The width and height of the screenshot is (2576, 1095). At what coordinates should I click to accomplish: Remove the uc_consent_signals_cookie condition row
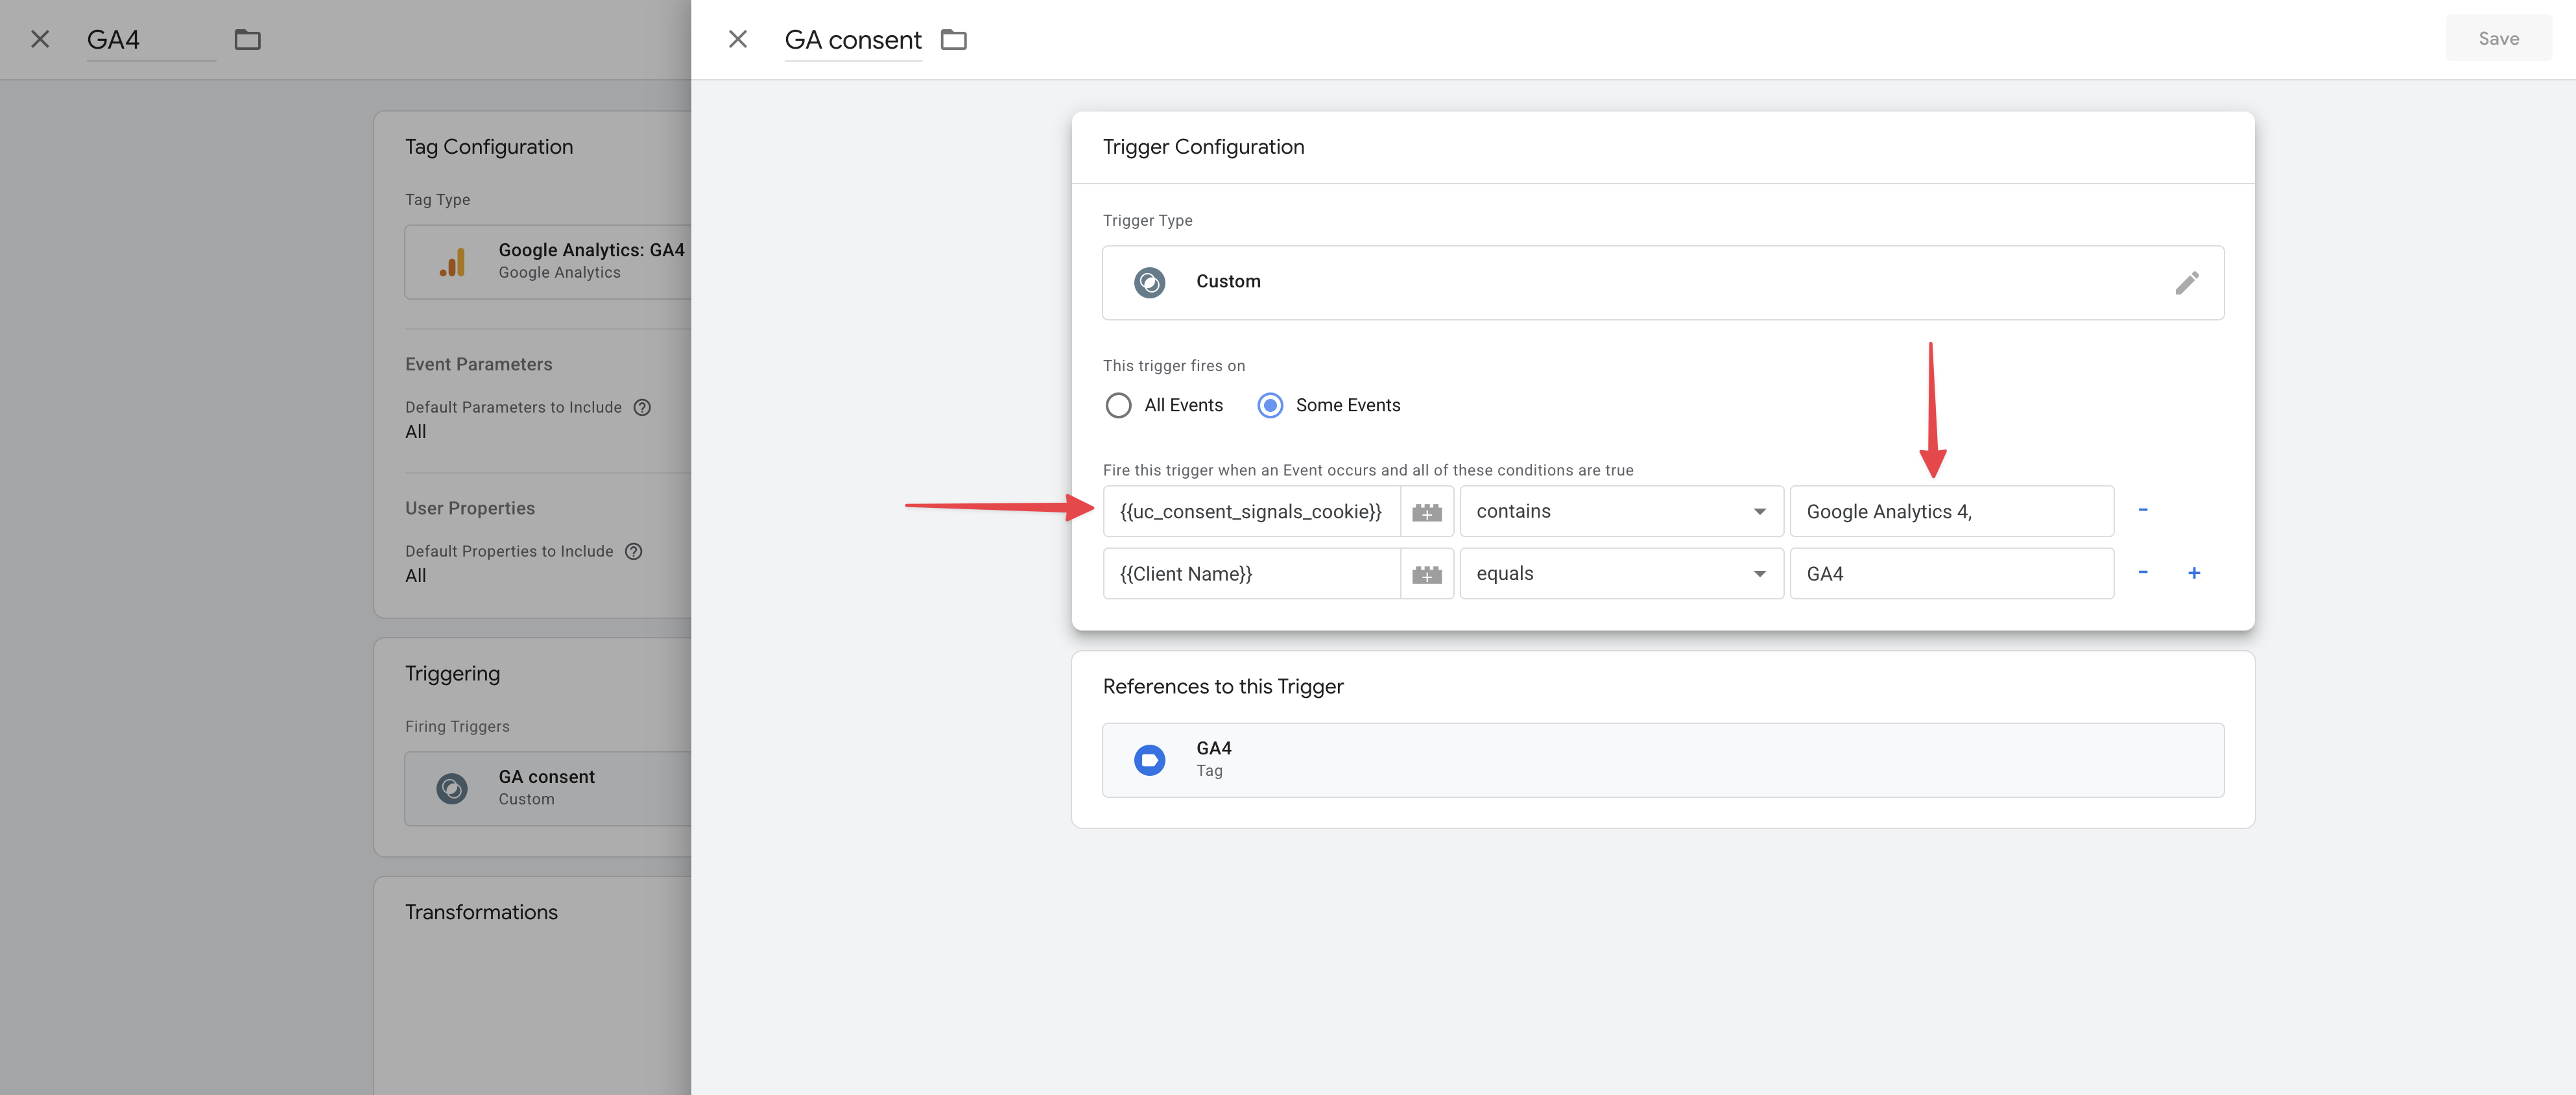2143,510
